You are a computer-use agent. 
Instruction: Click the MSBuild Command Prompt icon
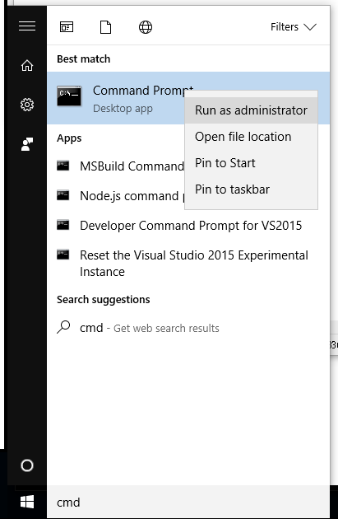pyautogui.click(x=63, y=165)
